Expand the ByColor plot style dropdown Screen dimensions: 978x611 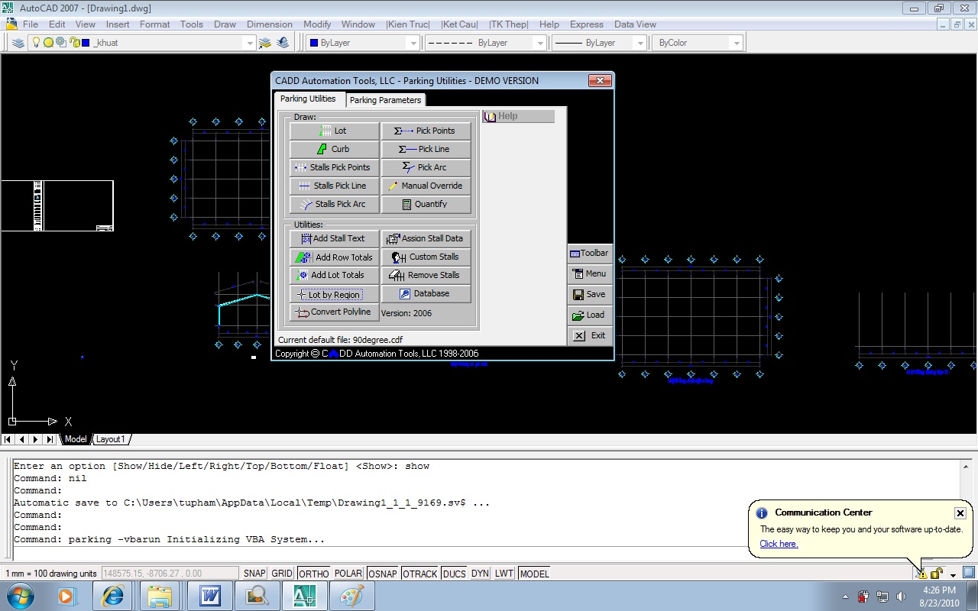coord(737,43)
